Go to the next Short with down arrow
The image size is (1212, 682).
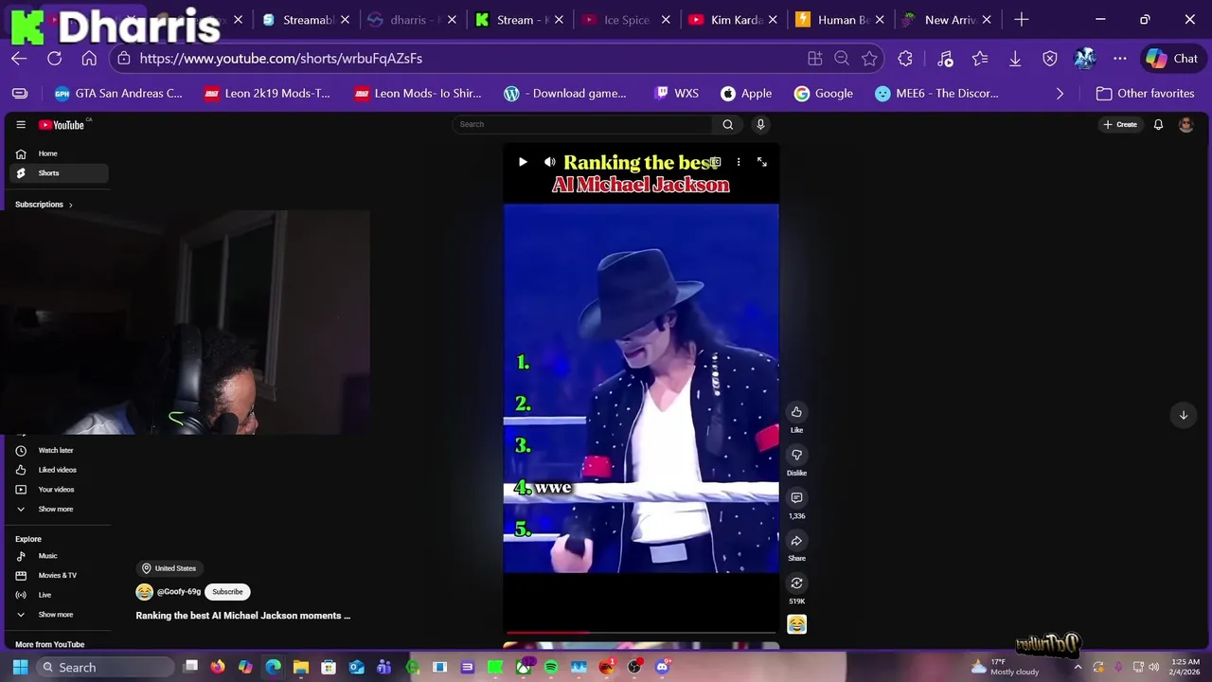click(x=1183, y=415)
